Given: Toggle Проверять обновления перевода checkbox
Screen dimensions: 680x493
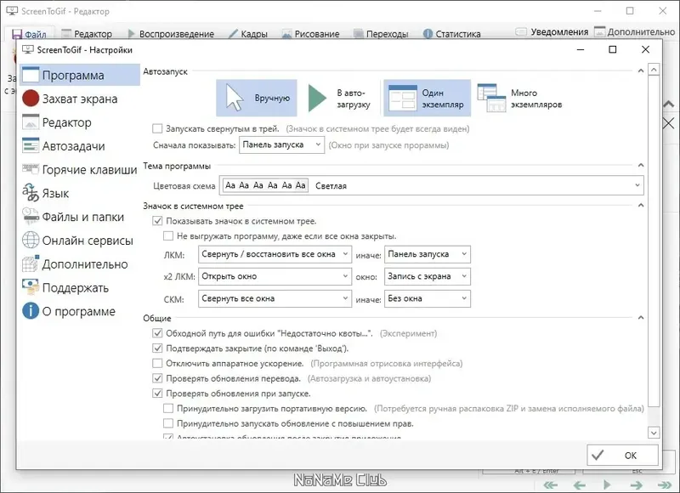Looking at the screenshot, I should coord(157,378).
